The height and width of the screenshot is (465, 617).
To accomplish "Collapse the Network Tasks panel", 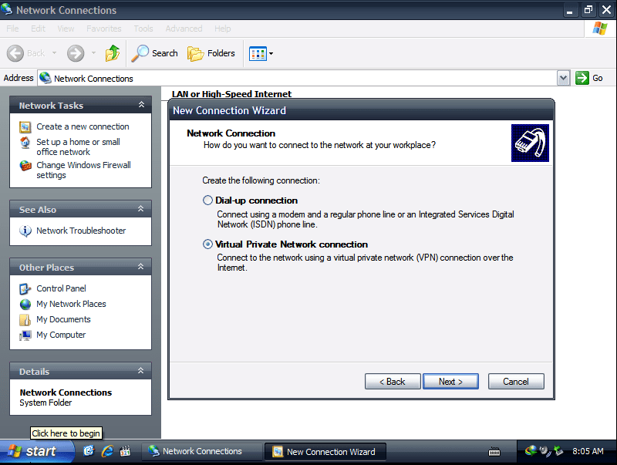I will click(x=141, y=105).
